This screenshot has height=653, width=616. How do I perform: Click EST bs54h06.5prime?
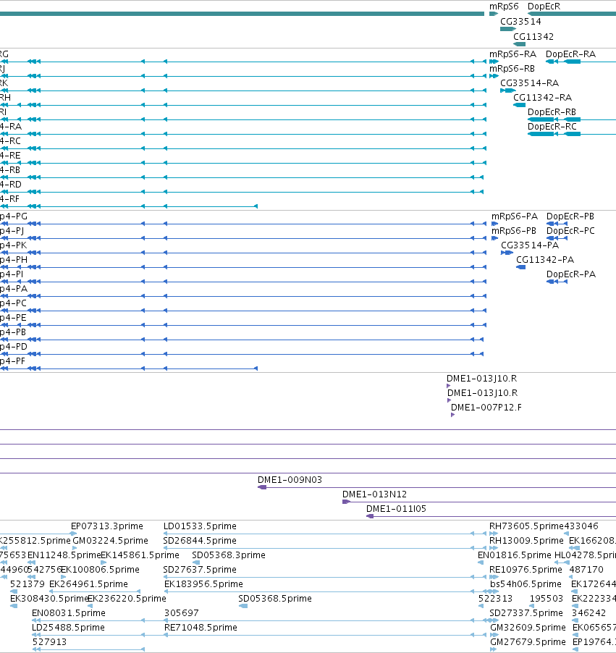coord(526,584)
